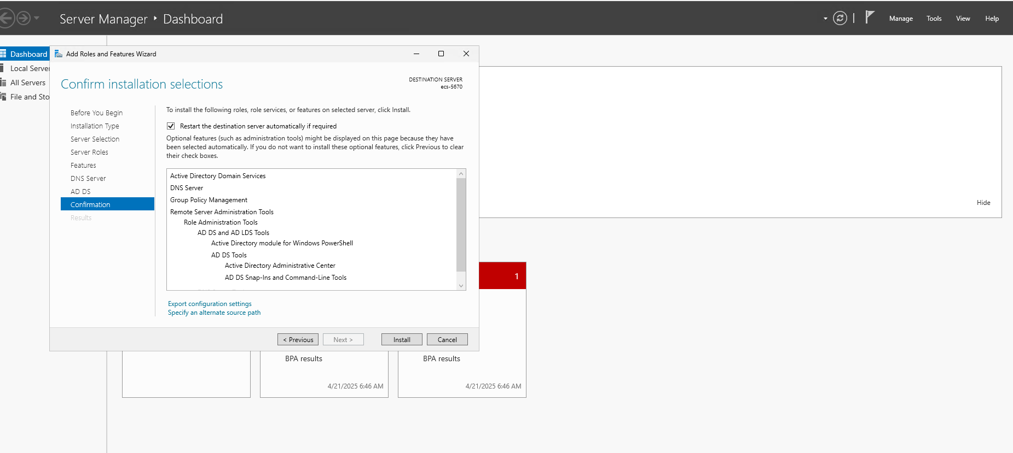Open the notifications flag
1013x453 pixels.
click(870, 17)
